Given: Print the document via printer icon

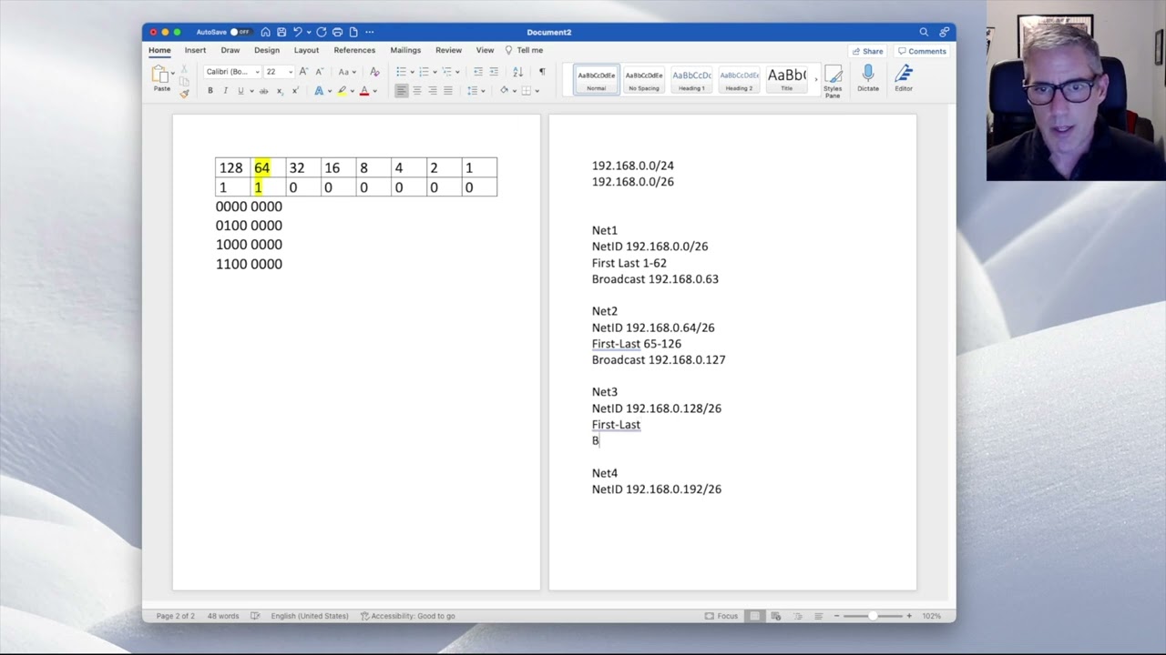Looking at the screenshot, I should pyautogui.click(x=338, y=32).
